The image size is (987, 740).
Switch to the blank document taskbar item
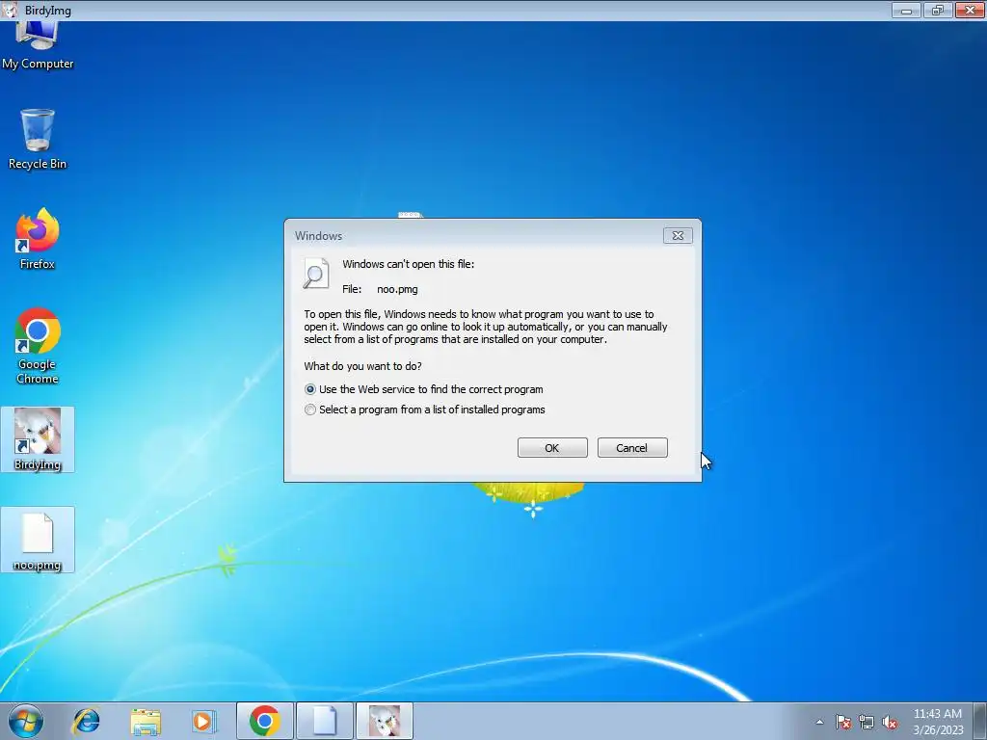[325, 721]
